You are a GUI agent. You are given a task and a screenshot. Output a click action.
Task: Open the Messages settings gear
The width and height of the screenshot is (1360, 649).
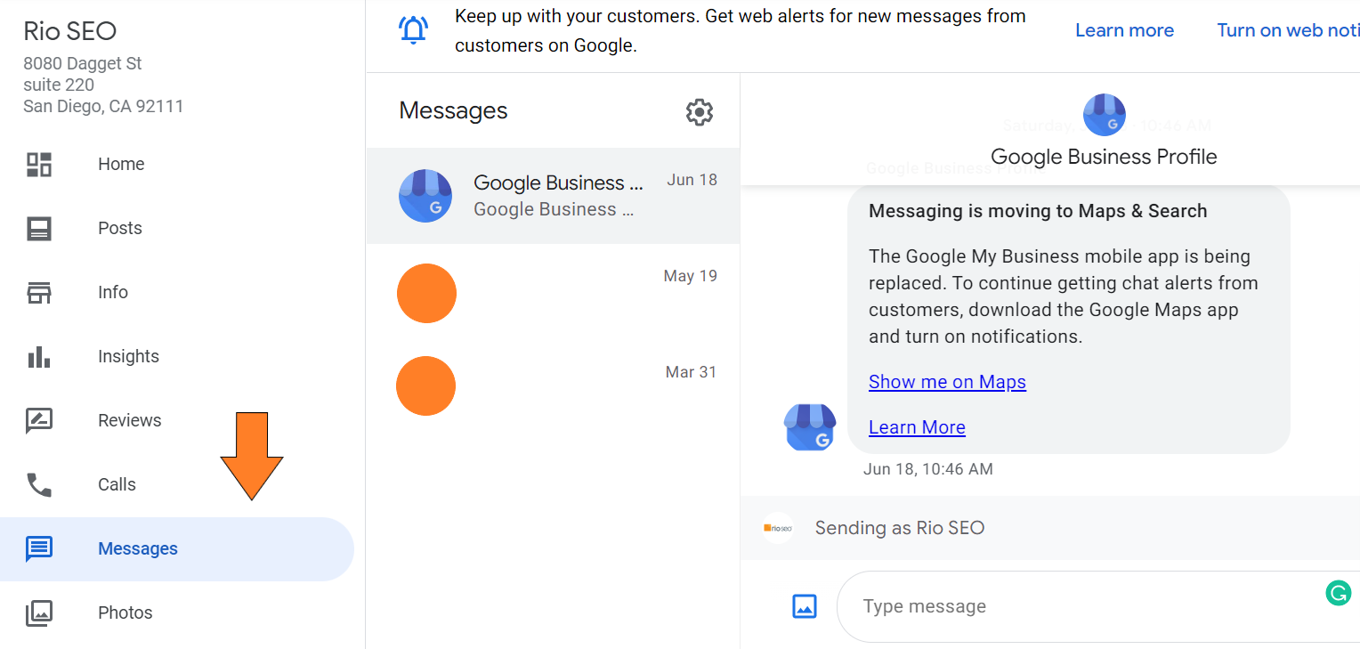pyautogui.click(x=700, y=112)
